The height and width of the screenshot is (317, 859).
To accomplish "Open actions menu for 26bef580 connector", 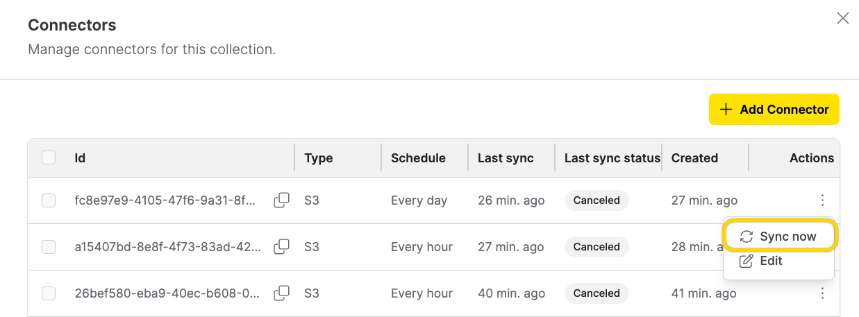I will coord(822,293).
